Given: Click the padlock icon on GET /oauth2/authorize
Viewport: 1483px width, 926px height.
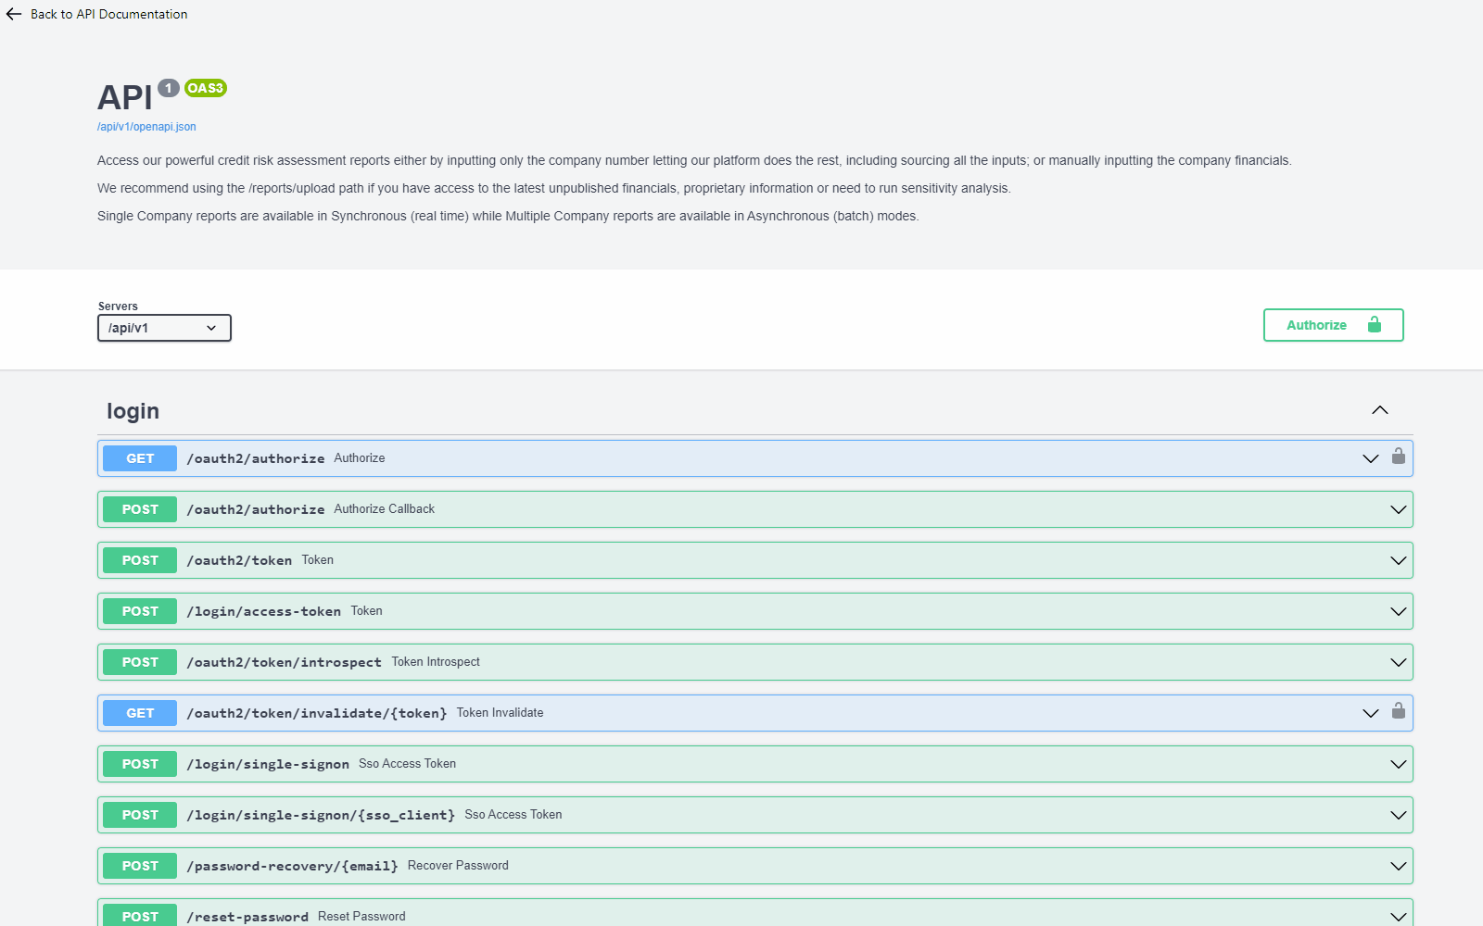Looking at the screenshot, I should click(x=1399, y=457).
